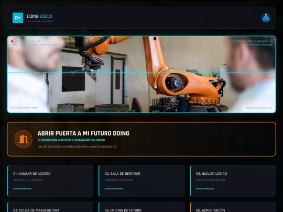
Task: Click the Plataforma Industrial tagline
Action: (x=40, y=21)
